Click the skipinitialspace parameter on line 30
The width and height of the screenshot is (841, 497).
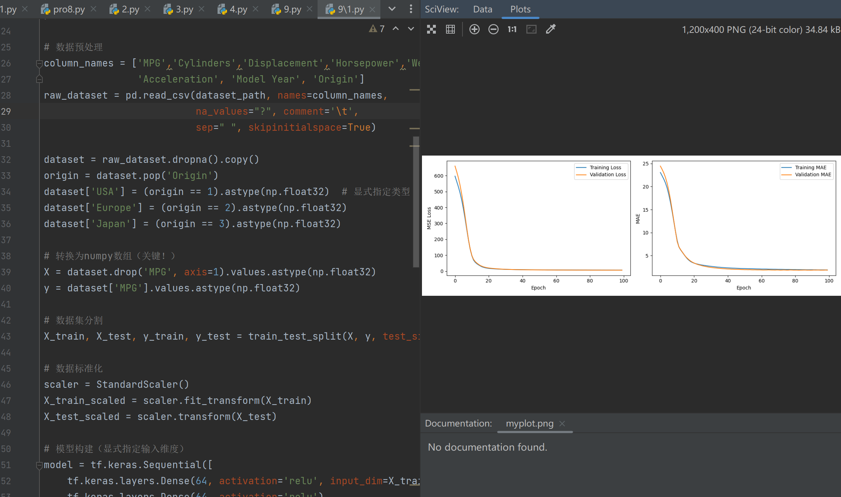(x=295, y=127)
